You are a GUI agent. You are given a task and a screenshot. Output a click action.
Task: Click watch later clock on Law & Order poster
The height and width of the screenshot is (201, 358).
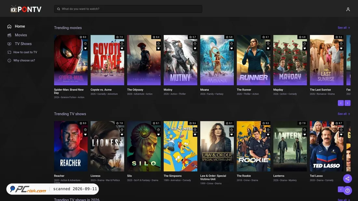pyautogui.click(x=231, y=130)
